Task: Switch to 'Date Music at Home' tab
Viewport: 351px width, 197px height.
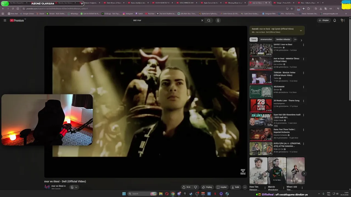Action: [x=114, y=3]
